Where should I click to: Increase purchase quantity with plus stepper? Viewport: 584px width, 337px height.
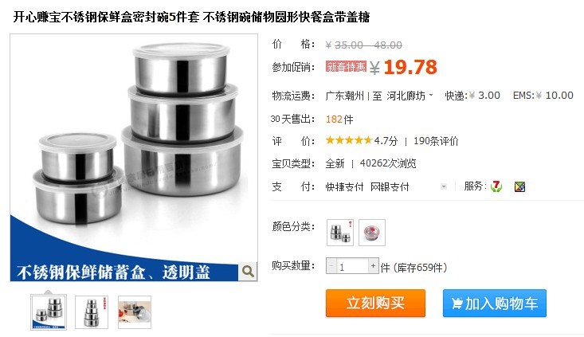point(373,265)
